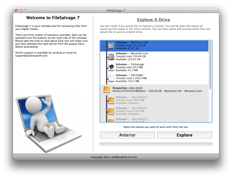The width and height of the screenshot is (232, 178).
Task: Select the /dev/disk0s3 619,9 MB volume
Action: pos(154,111)
